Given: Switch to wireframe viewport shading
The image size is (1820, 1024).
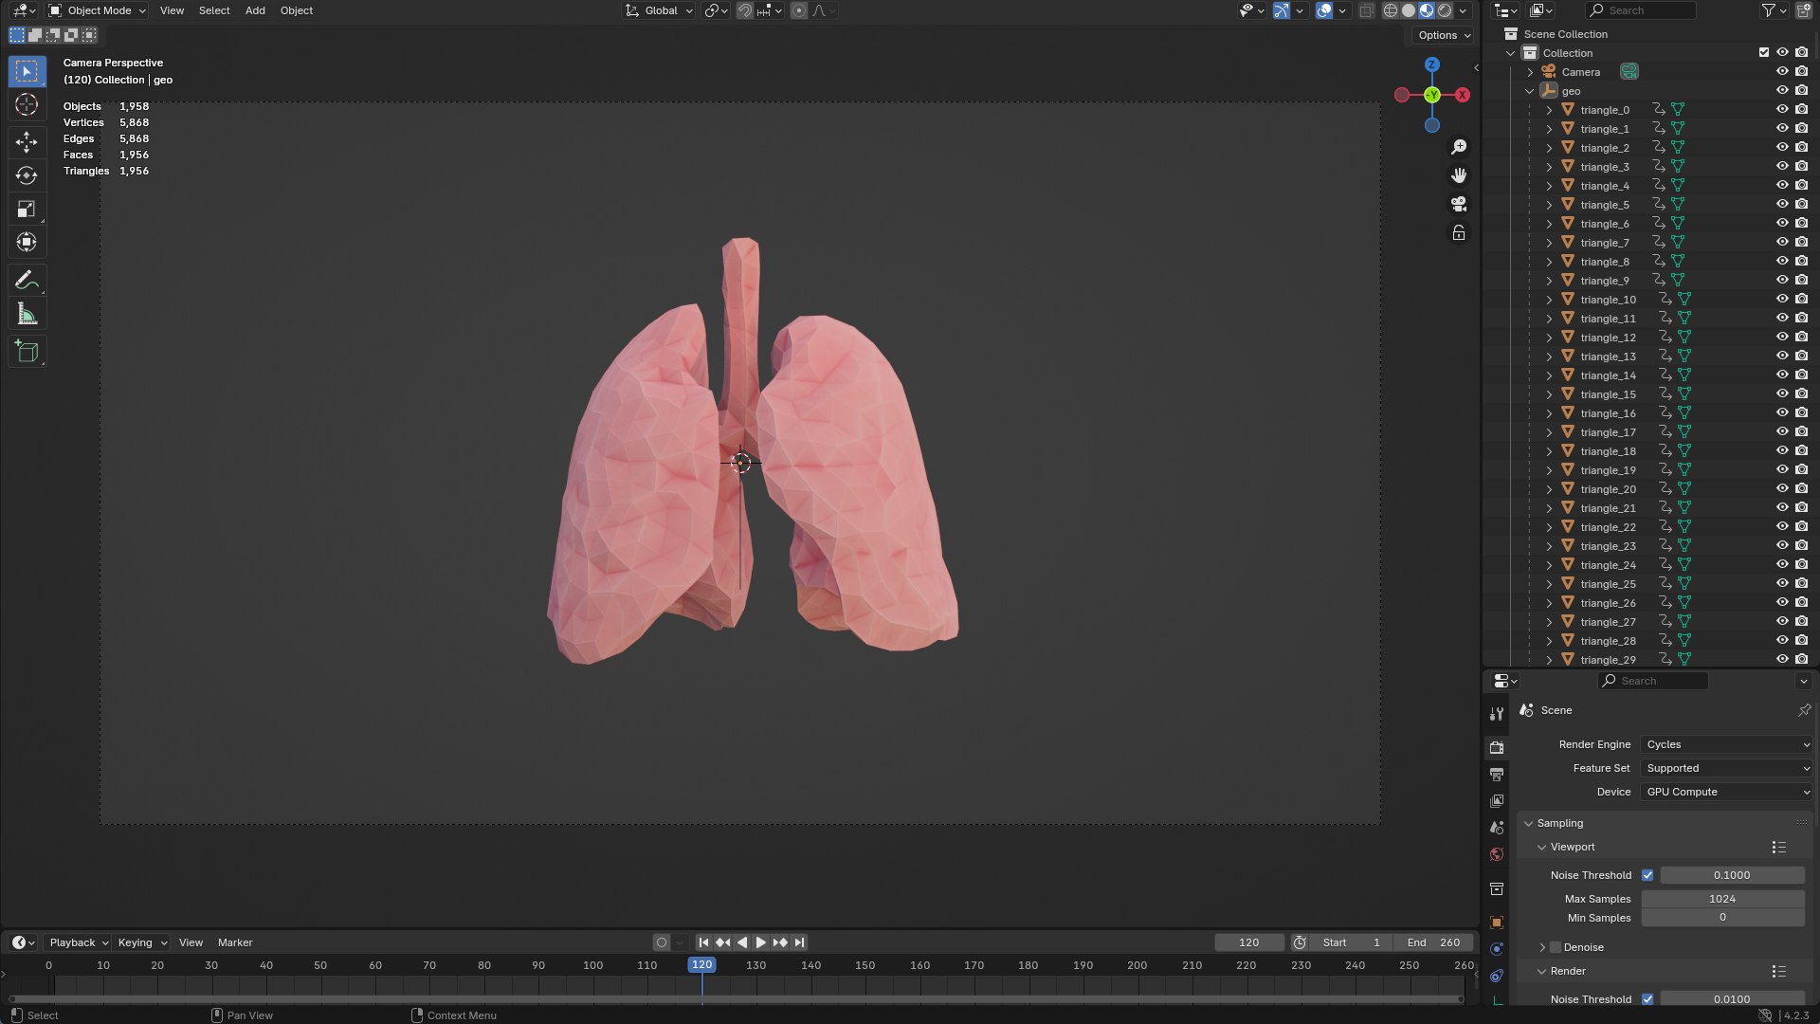Looking at the screenshot, I should point(1391,10).
